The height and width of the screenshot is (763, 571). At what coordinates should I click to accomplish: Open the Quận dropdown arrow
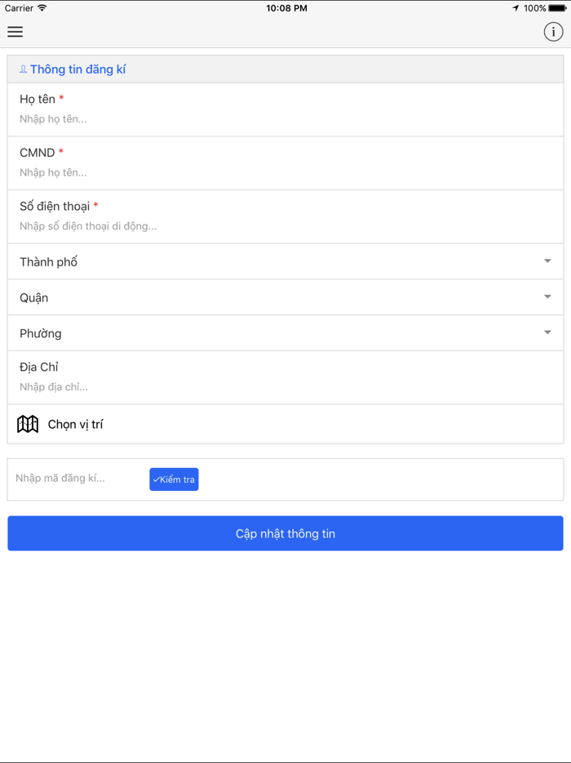click(x=547, y=297)
